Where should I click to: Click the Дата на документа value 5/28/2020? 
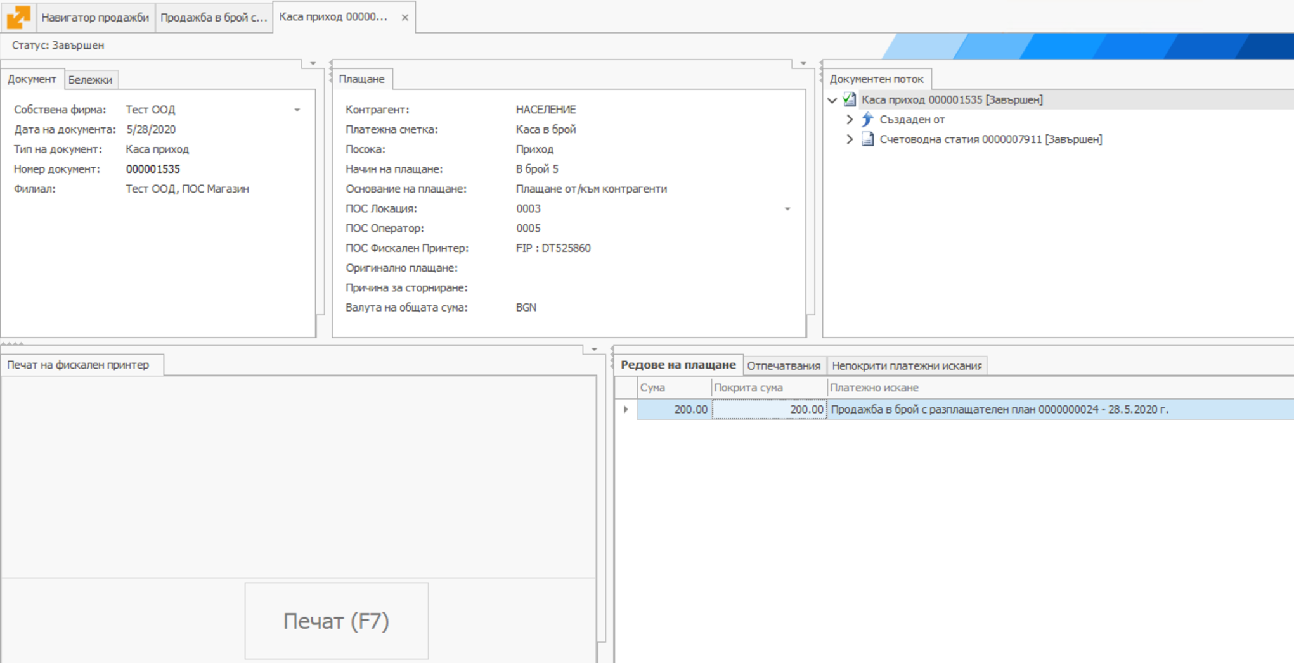click(x=150, y=129)
